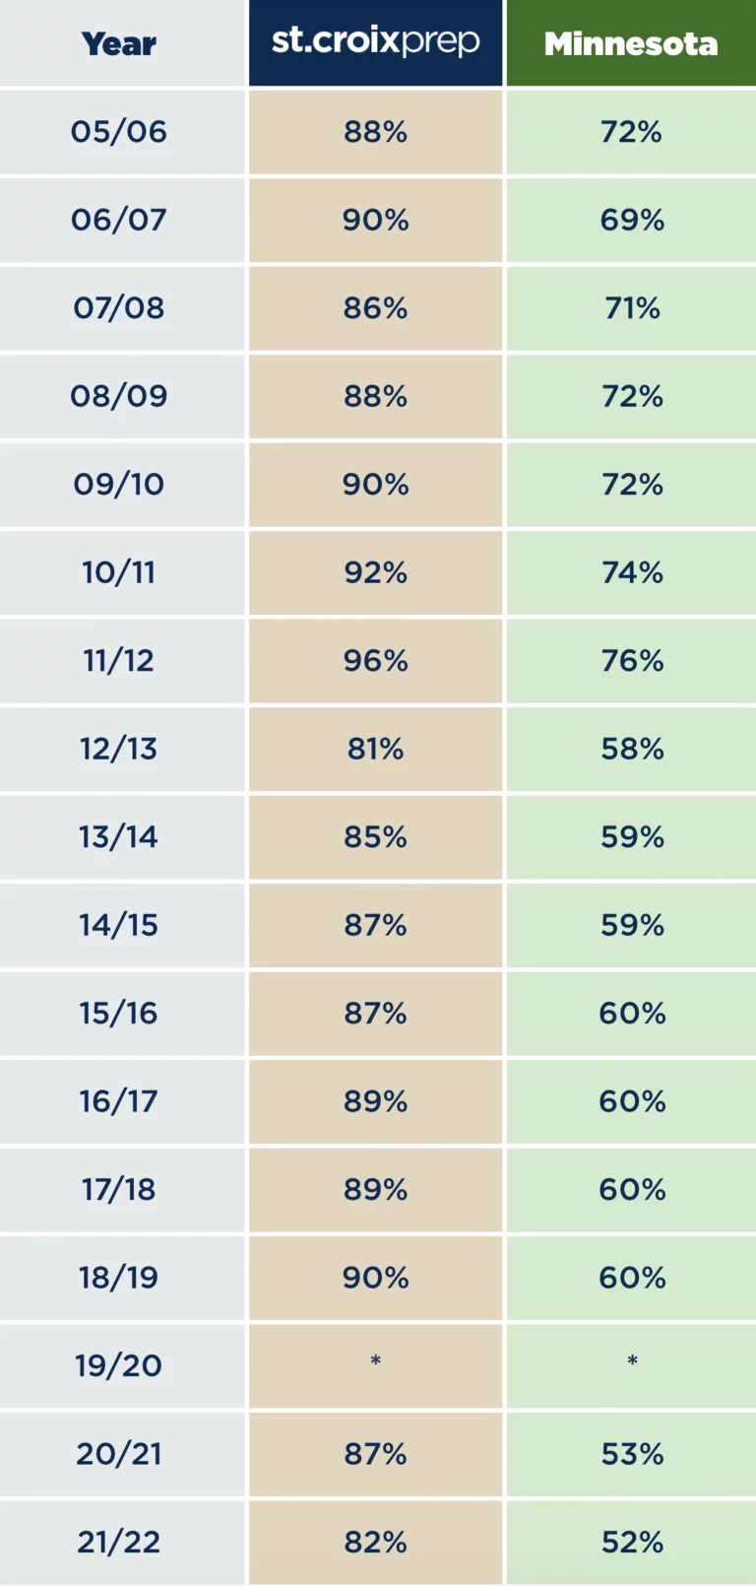Image resolution: width=756 pixels, height=1586 pixels.
Task: Click the st.croixprep logo header
Action: (x=375, y=43)
